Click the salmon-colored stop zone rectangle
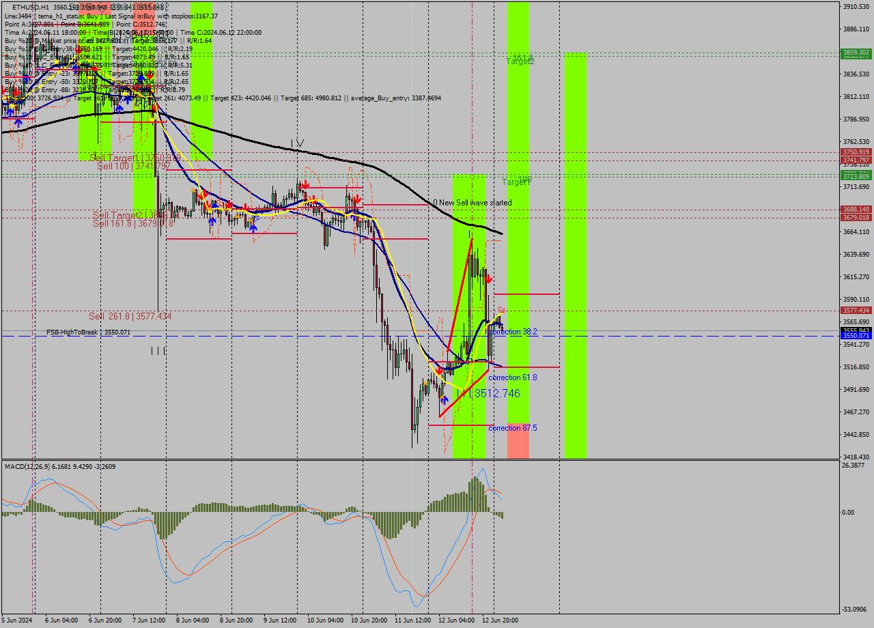Screen dimensions: 874x628 click(518, 441)
